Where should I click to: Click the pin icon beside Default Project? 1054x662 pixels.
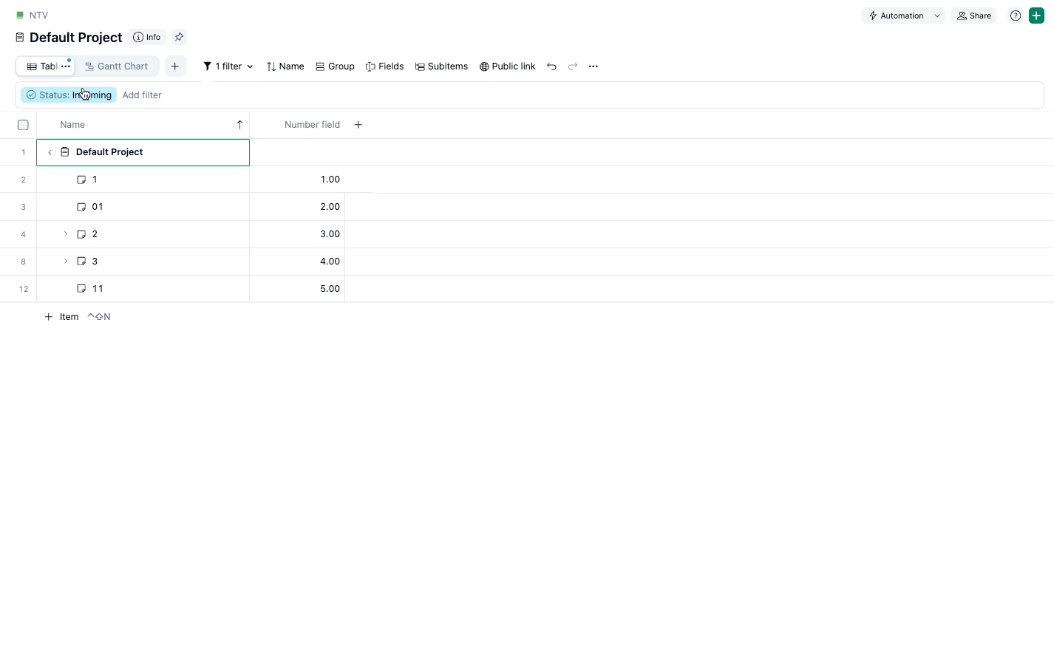pyautogui.click(x=179, y=36)
